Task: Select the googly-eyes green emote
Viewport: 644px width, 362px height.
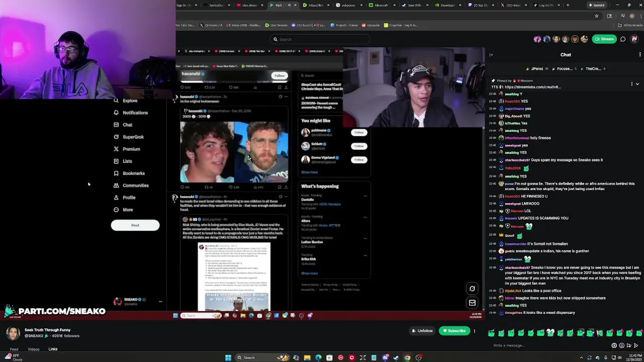Action: point(550,332)
